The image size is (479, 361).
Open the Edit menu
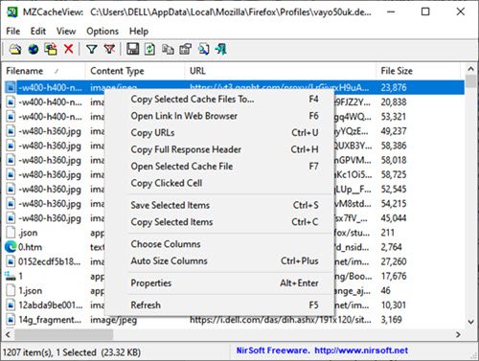tap(38, 32)
